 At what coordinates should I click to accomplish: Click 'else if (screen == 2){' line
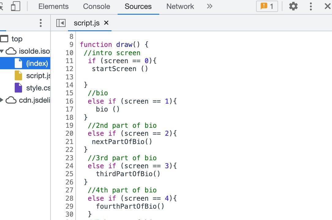click(132, 133)
